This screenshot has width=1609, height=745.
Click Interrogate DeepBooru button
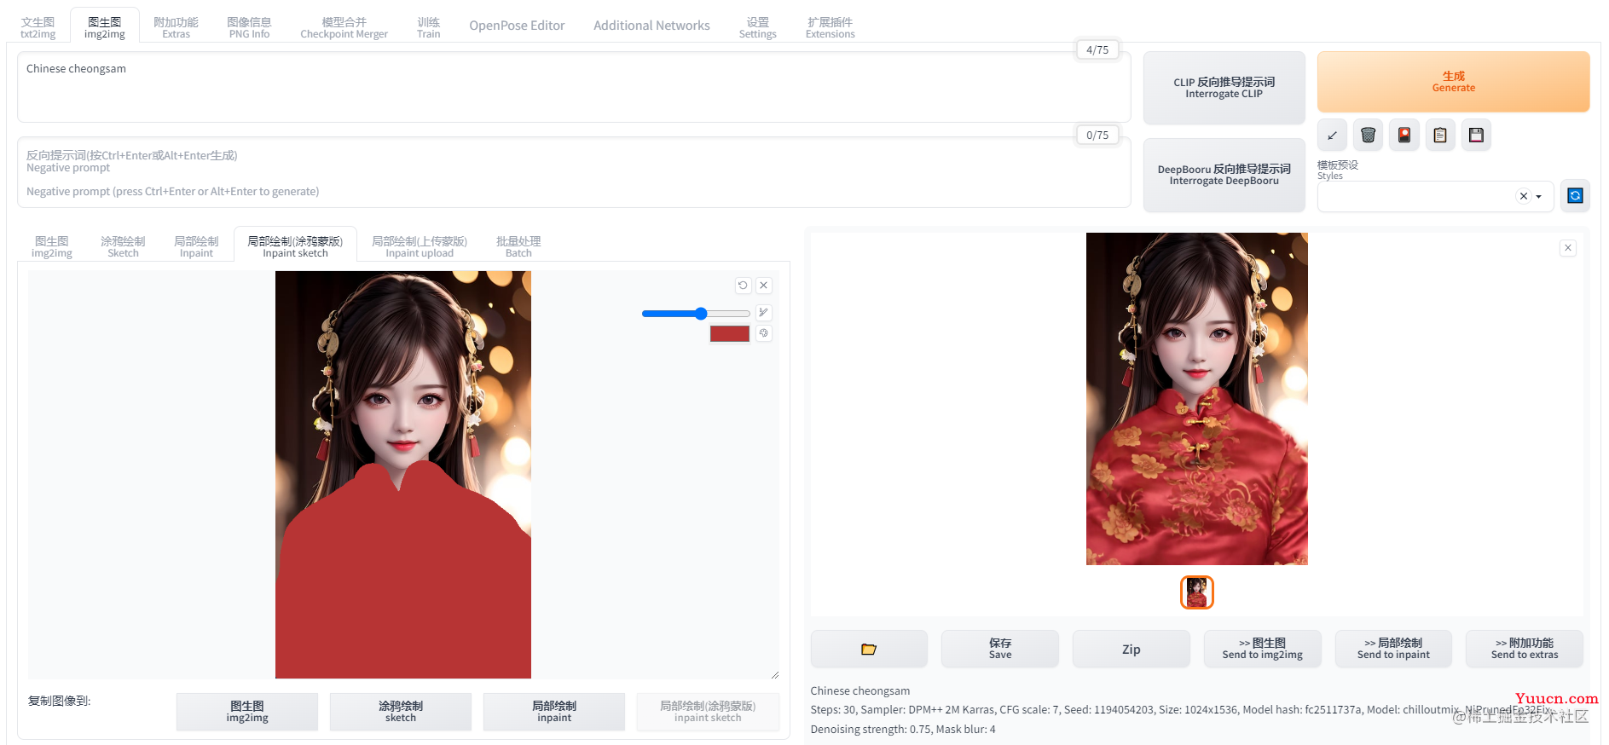tap(1224, 175)
